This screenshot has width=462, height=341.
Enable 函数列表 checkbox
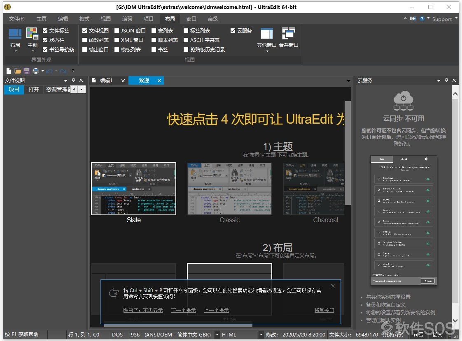(x=84, y=40)
